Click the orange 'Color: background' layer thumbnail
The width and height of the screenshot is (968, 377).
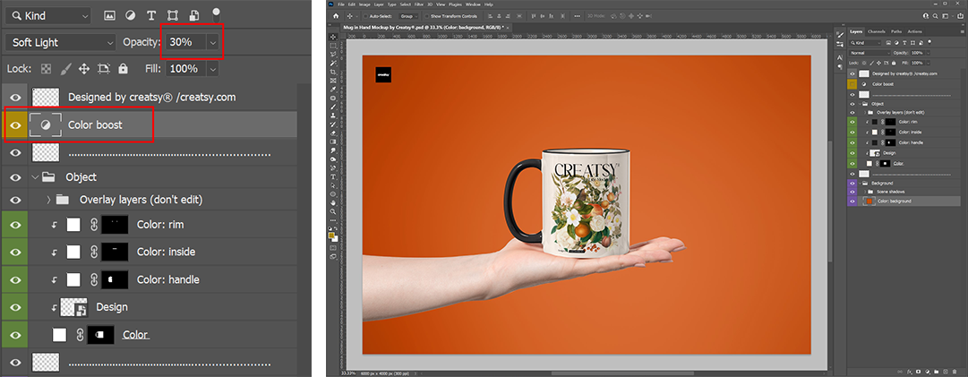pyautogui.click(x=869, y=201)
